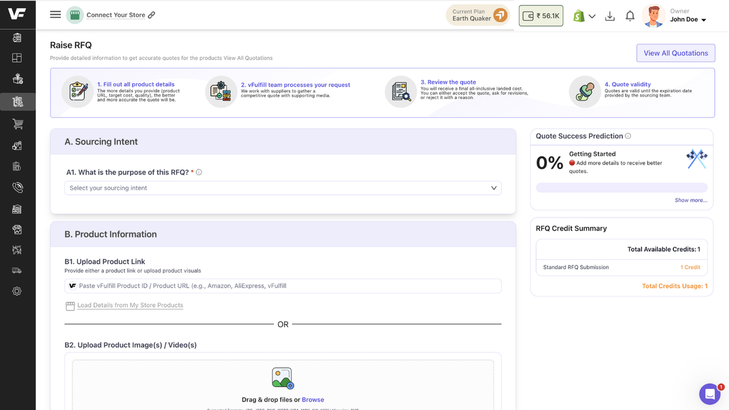Expand the Shopify store chevron
This screenshot has height=410, width=729.
click(x=592, y=17)
